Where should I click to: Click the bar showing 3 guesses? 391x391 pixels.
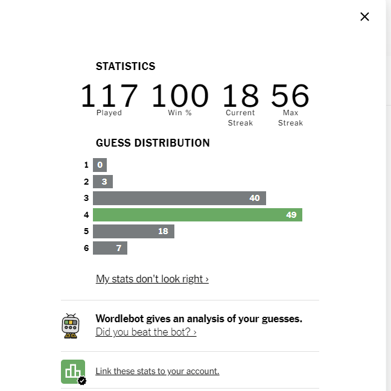[103, 182]
